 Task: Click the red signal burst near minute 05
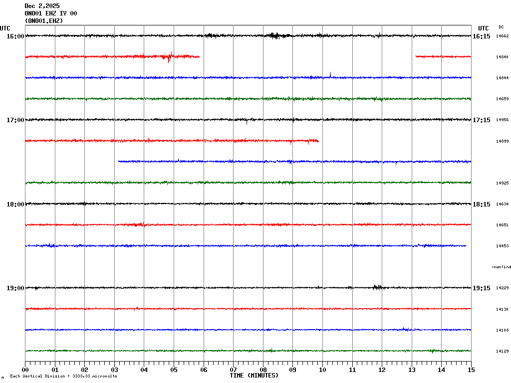click(169, 57)
